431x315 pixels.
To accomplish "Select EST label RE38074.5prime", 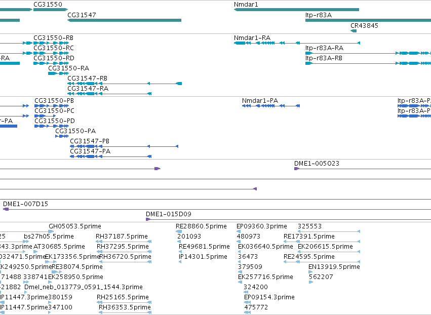I will [77, 267].
